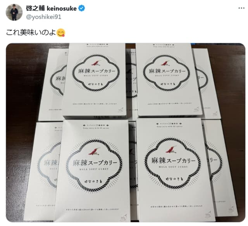The height and width of the screenshot is (226, 248).
Task: Click the yummy face emoji in tweet
Action: pyautogui.click(x=61, y=33)
